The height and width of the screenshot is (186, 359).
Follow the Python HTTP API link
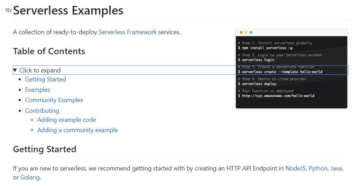(x=318, y=168)
